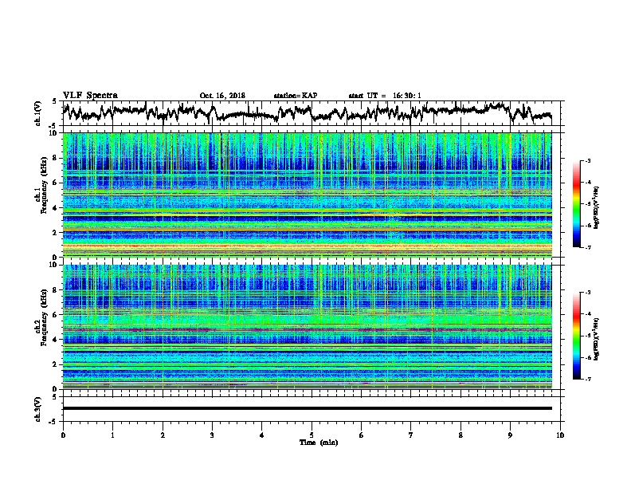Viewport: 631px width, 488px height.
Task: Click the ch.1 waveform trace plot
Action: point(307,112)
